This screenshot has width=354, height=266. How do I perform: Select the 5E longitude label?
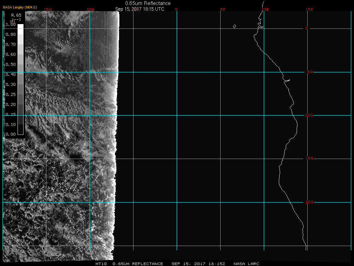coord(223,9)
